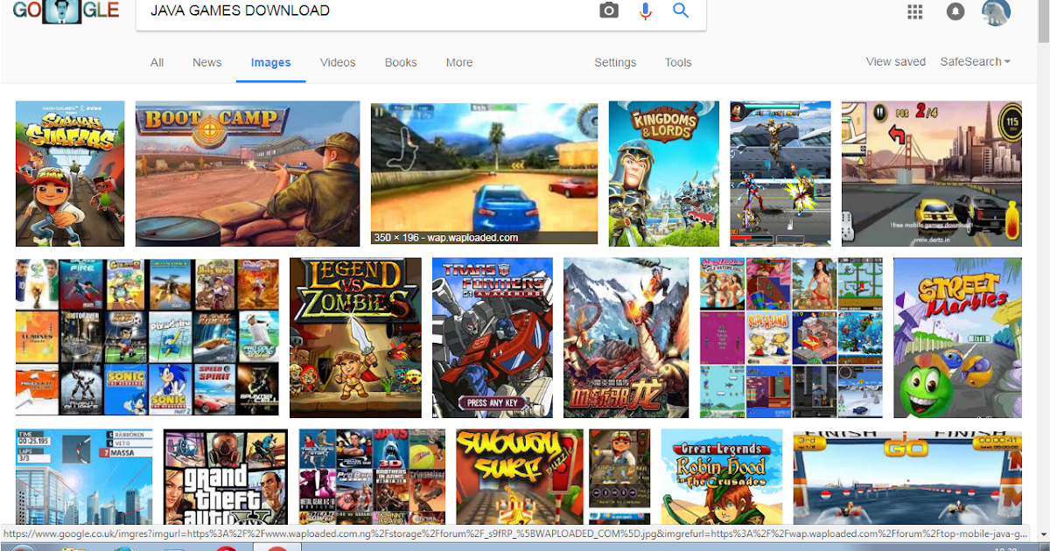Screen dimensions: 1050x551
Task: Open the beach games screenshot collage
Action: tap(791, 338)
